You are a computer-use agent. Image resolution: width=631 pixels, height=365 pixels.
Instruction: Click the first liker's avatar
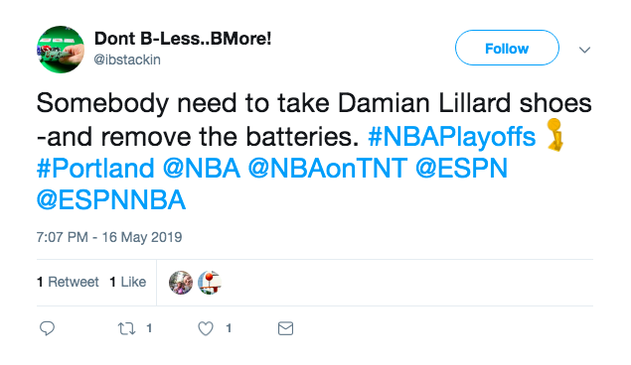(181, 283)
